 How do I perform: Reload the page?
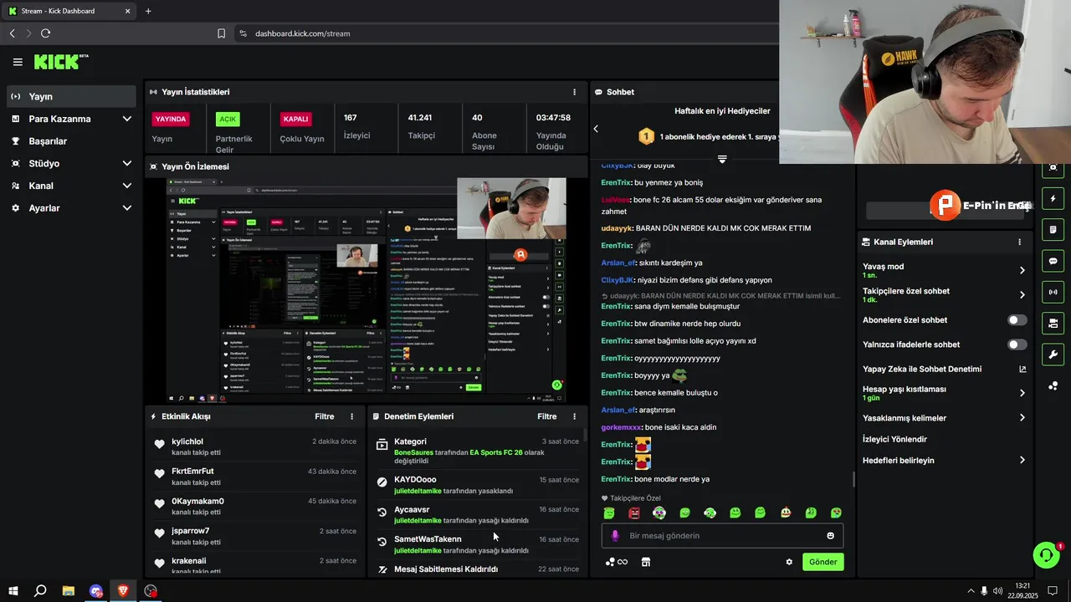pyautogui.click(x=45, y=33)
